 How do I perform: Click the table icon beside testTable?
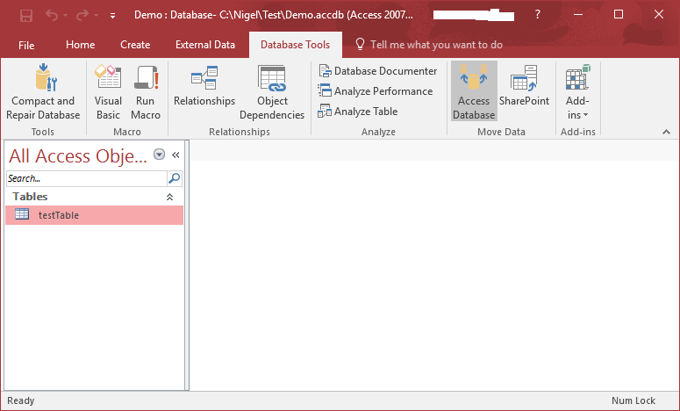(22, 214)
